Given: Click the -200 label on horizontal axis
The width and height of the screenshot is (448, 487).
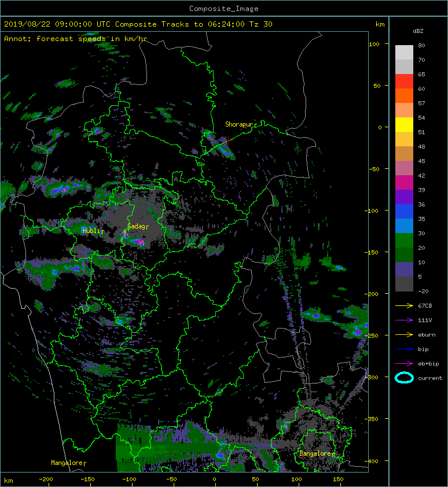Looking at the screenshot, I should pyautogui.click(x=46, y=479).
